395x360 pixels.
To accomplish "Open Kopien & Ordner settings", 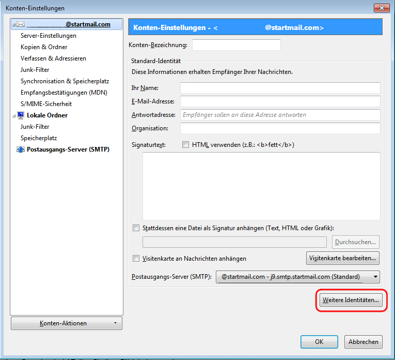I will (44, 47).
